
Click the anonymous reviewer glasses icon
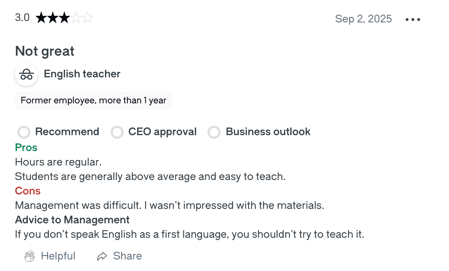[x=26, y=74]
